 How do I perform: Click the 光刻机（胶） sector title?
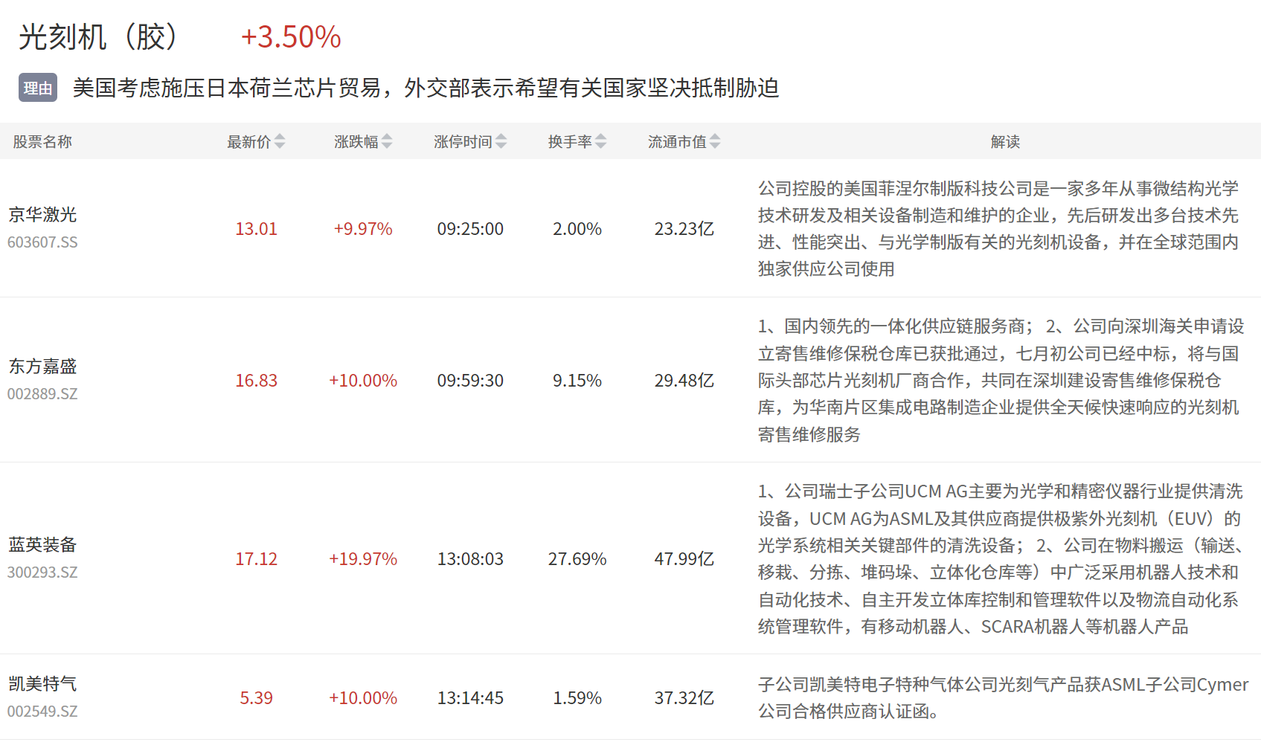pos(98,36)
